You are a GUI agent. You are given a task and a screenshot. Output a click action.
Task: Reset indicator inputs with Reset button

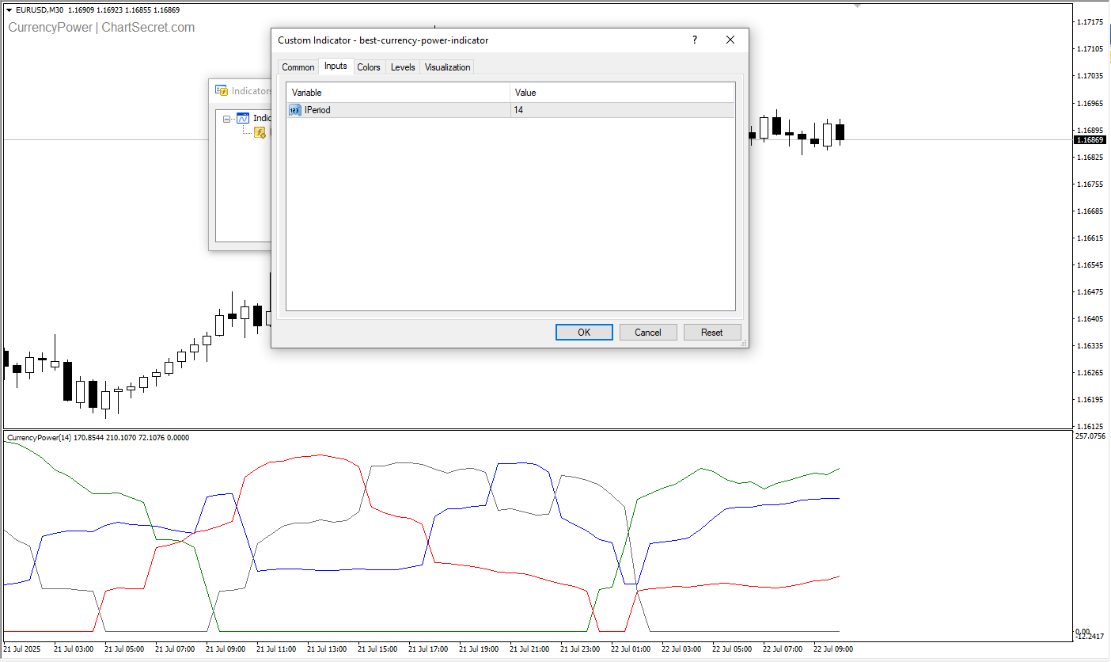(711, 333)
